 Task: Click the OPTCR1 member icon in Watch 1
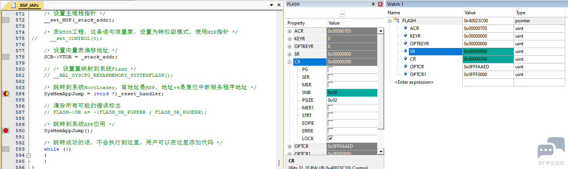405,74
